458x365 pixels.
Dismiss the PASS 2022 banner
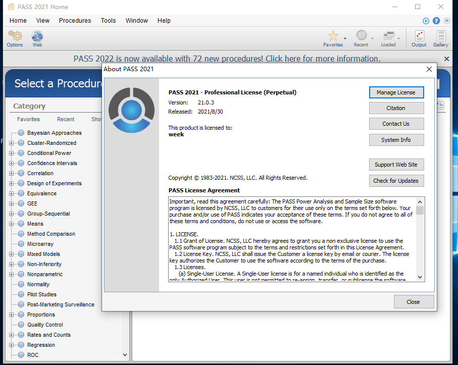coord(446,59)
